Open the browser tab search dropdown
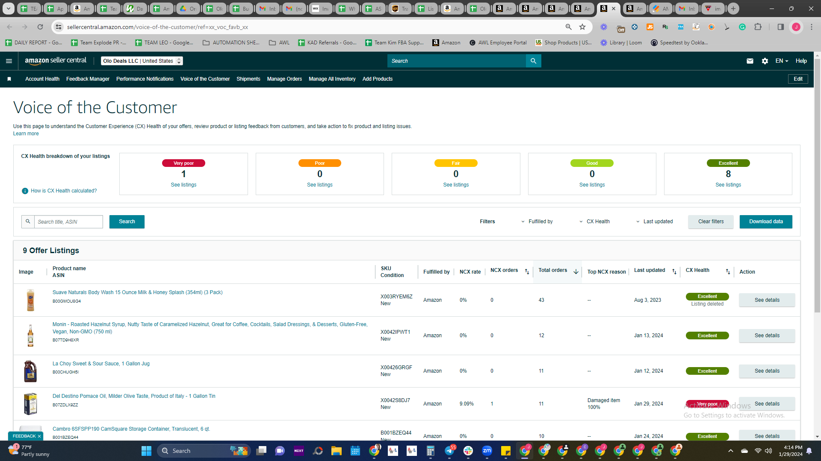Image resolution: width=821 pixels, height=461 pixels. tap(9, 9)
